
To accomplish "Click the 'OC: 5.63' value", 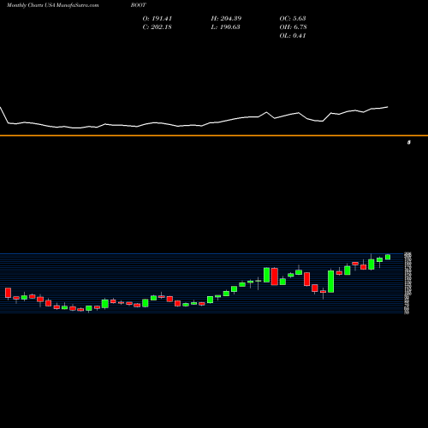I will point(293,19).
